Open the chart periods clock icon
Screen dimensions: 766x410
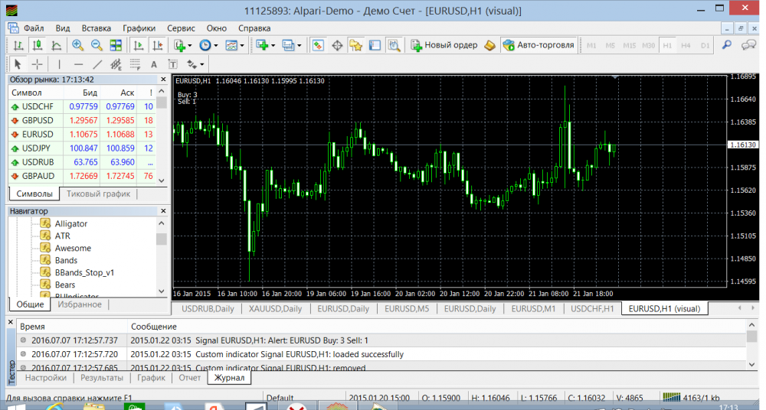(205, 45)
